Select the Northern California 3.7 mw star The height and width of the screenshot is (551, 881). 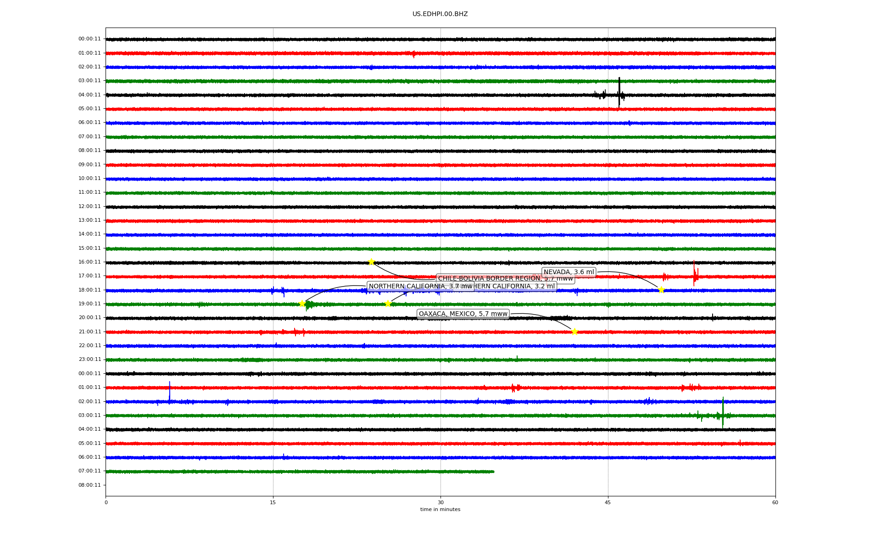point(302,304)
